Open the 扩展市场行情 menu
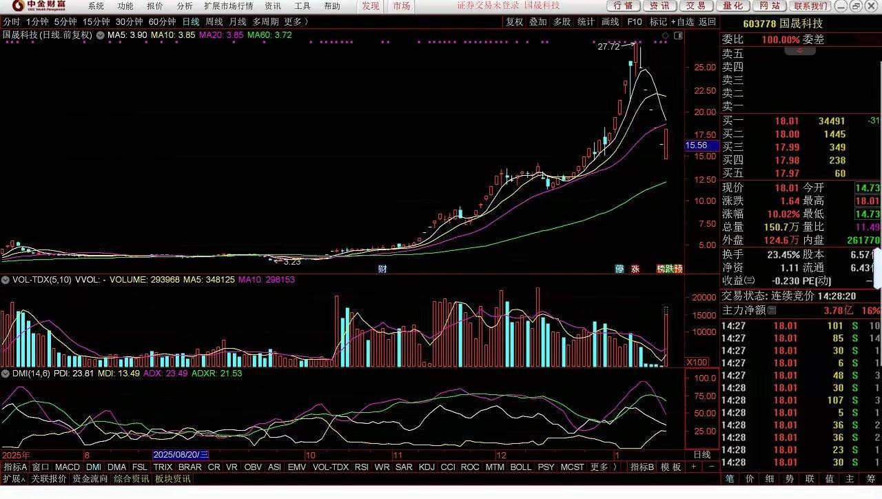882x499 pixels. [229, 6]
